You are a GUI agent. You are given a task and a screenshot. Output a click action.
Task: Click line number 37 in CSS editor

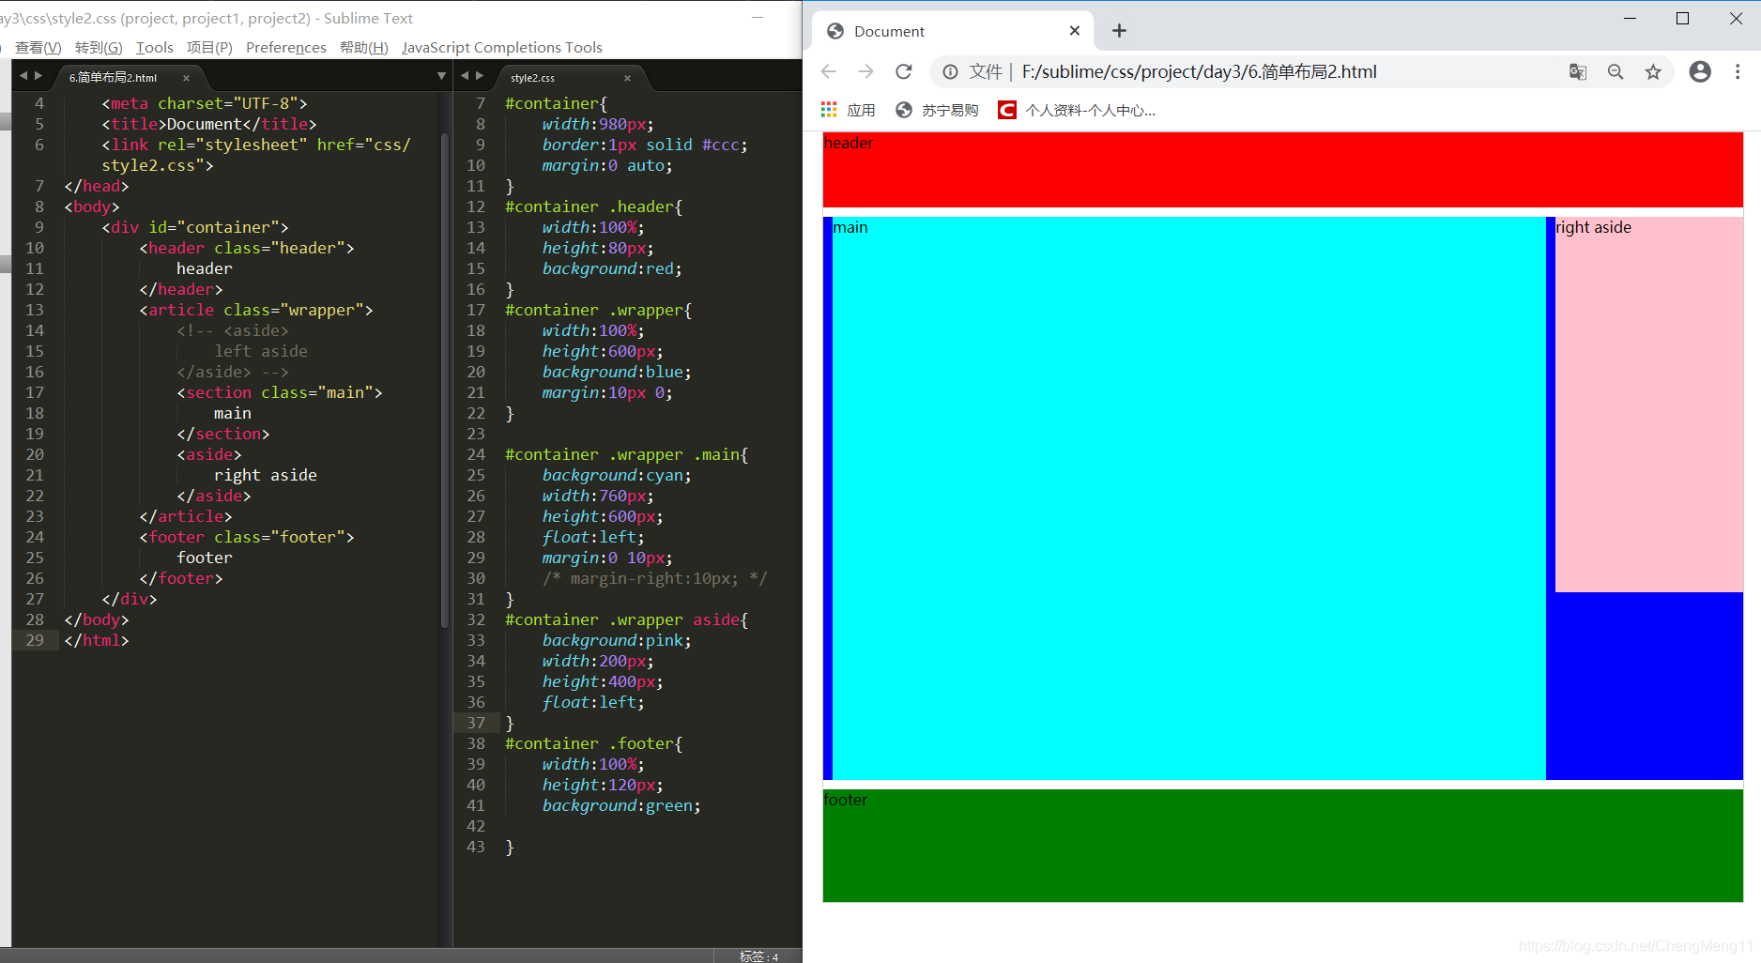pos(476,723)
